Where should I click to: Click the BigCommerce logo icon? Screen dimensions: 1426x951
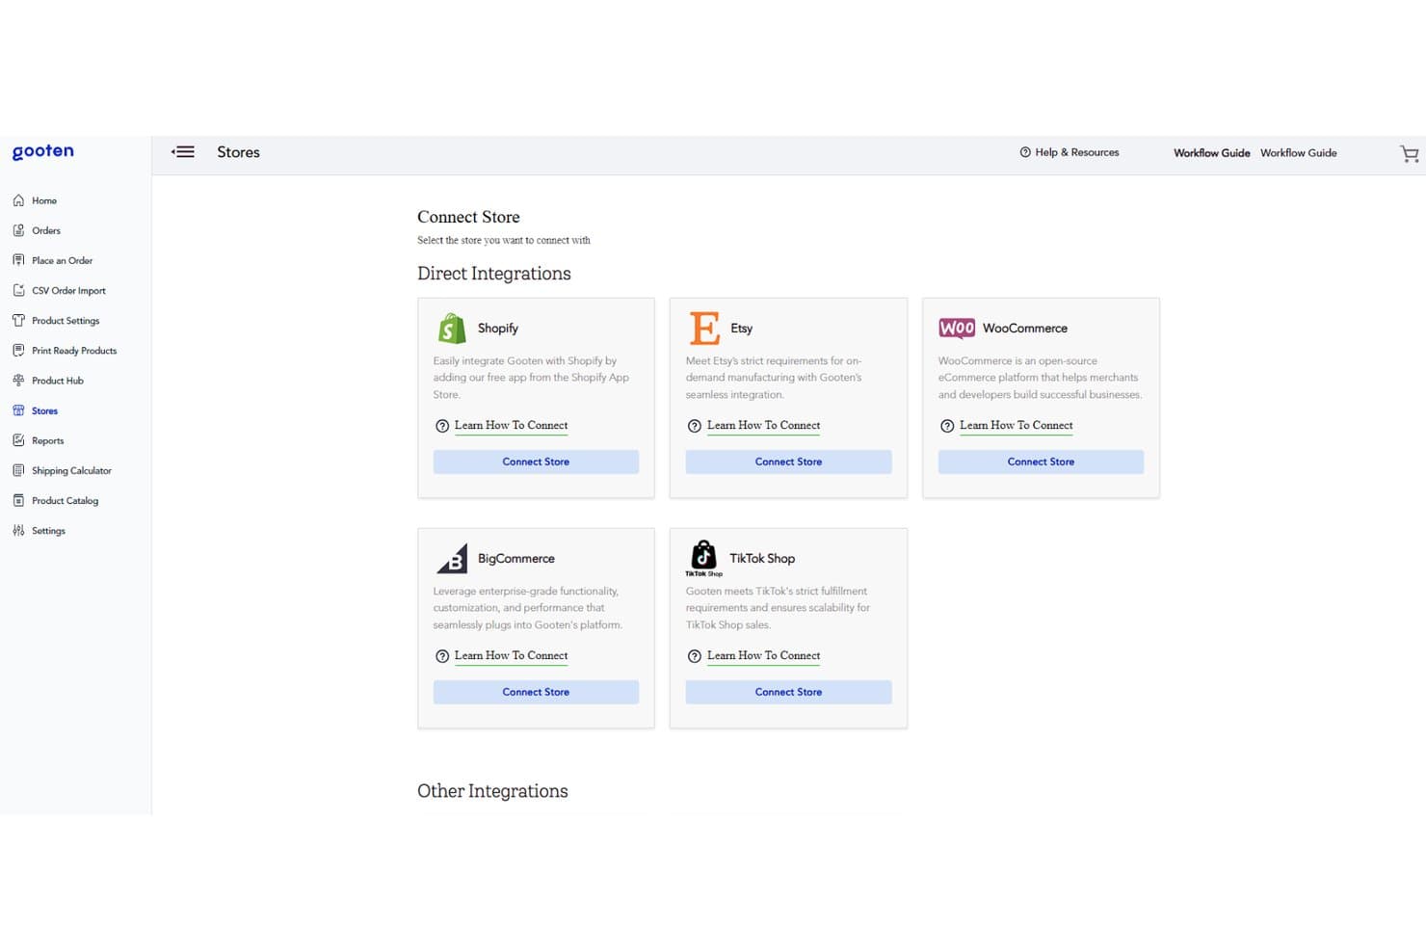[x=452, y=559]
